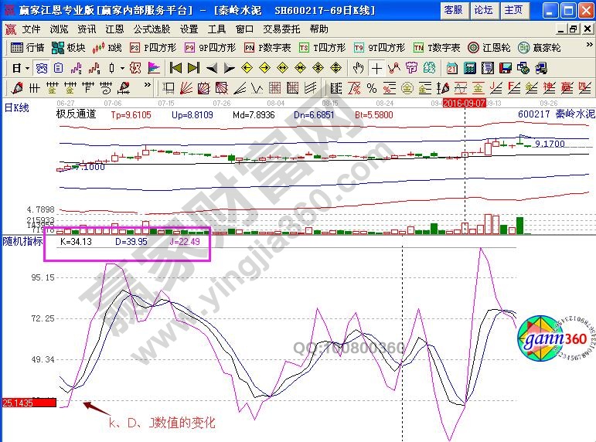Open the T四方形 tool
The image size is (596, 442).
point(322,47)
